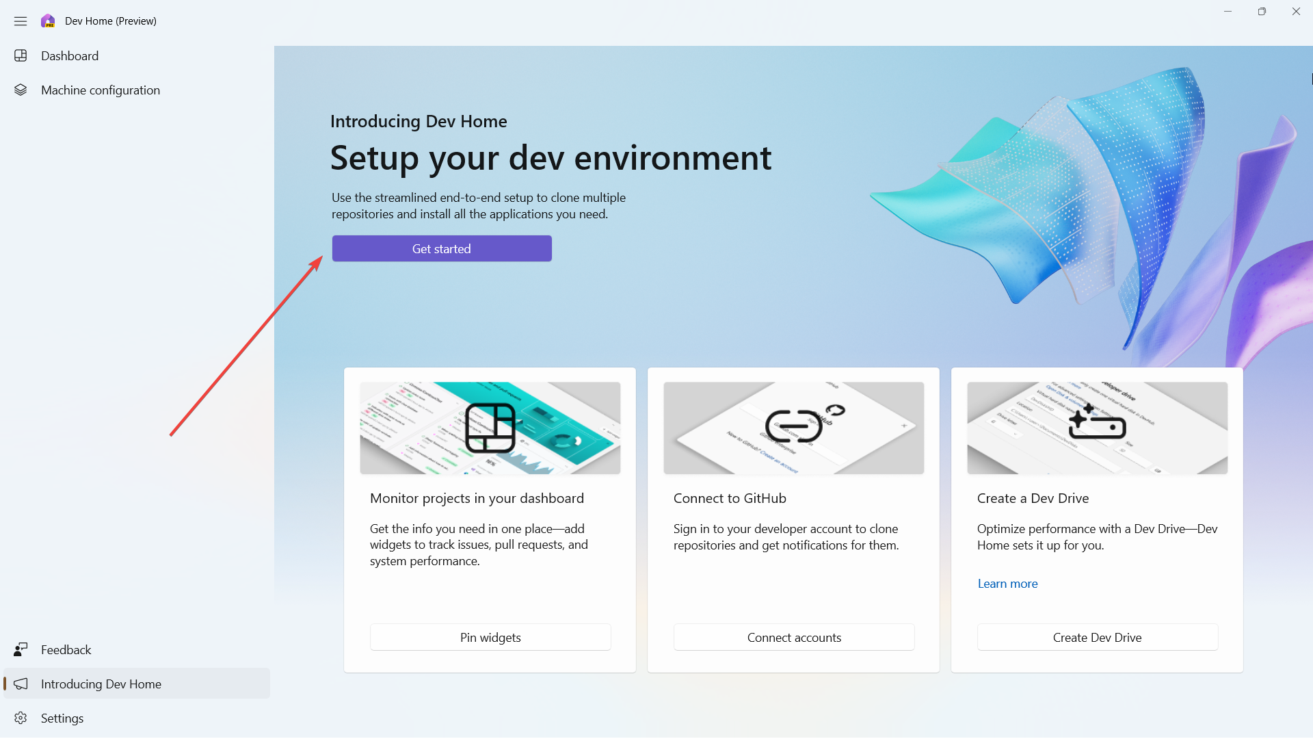The height and width of the screenshot is (739, 1313).
Task: Navigate to the Dashboard page
Action: [70, 55]
